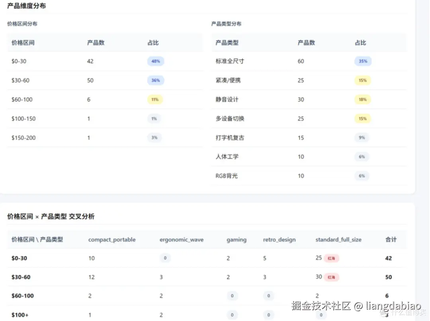The height and width of the screenshot is (321, 430).
Task: Click the retro_design 0 badge in $60-100 row
Action: [x=268, y=296]
